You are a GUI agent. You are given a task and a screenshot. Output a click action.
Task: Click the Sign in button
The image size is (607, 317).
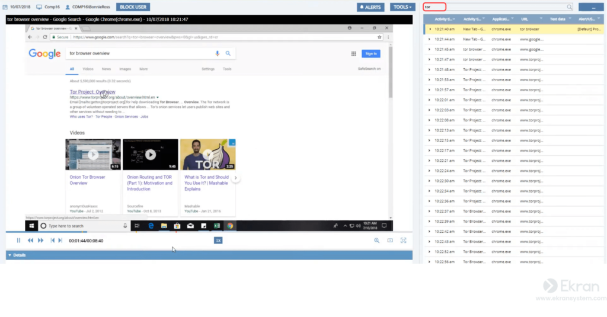click(x=371, y=53)
